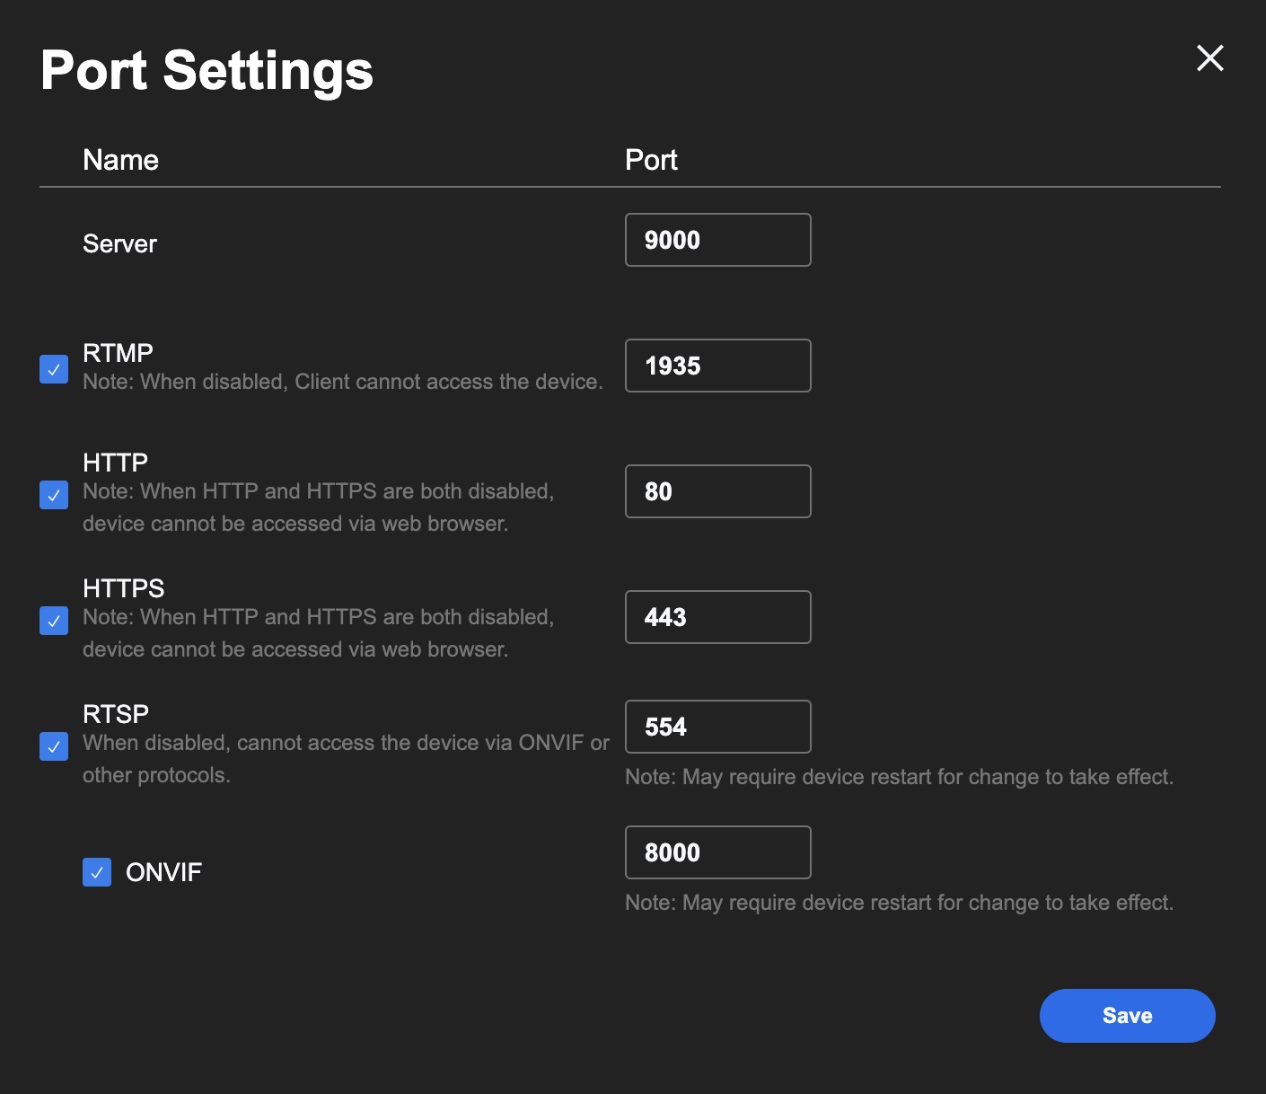1266x1094 pixels.
Task: Disable the ONVIF checkbox
Action: (x=97, y=872)
